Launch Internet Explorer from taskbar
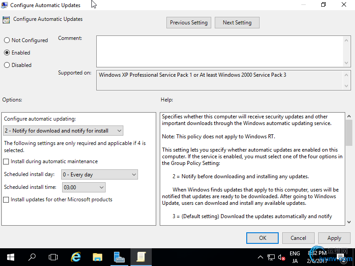355x266 pixels. (x=75, y=257)
